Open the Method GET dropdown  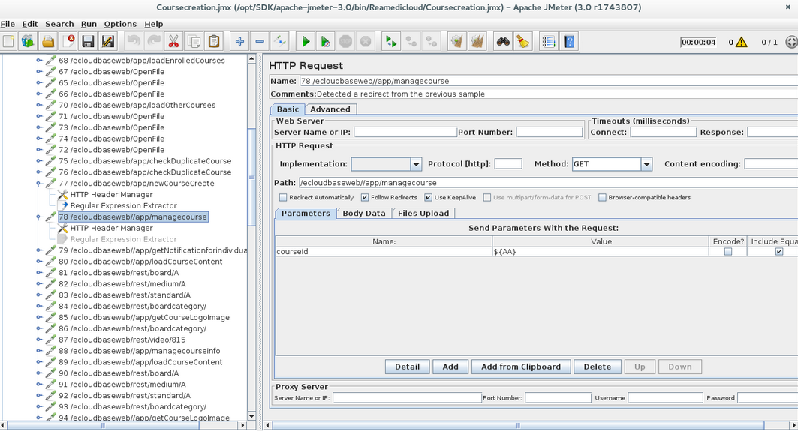[646, 164]
